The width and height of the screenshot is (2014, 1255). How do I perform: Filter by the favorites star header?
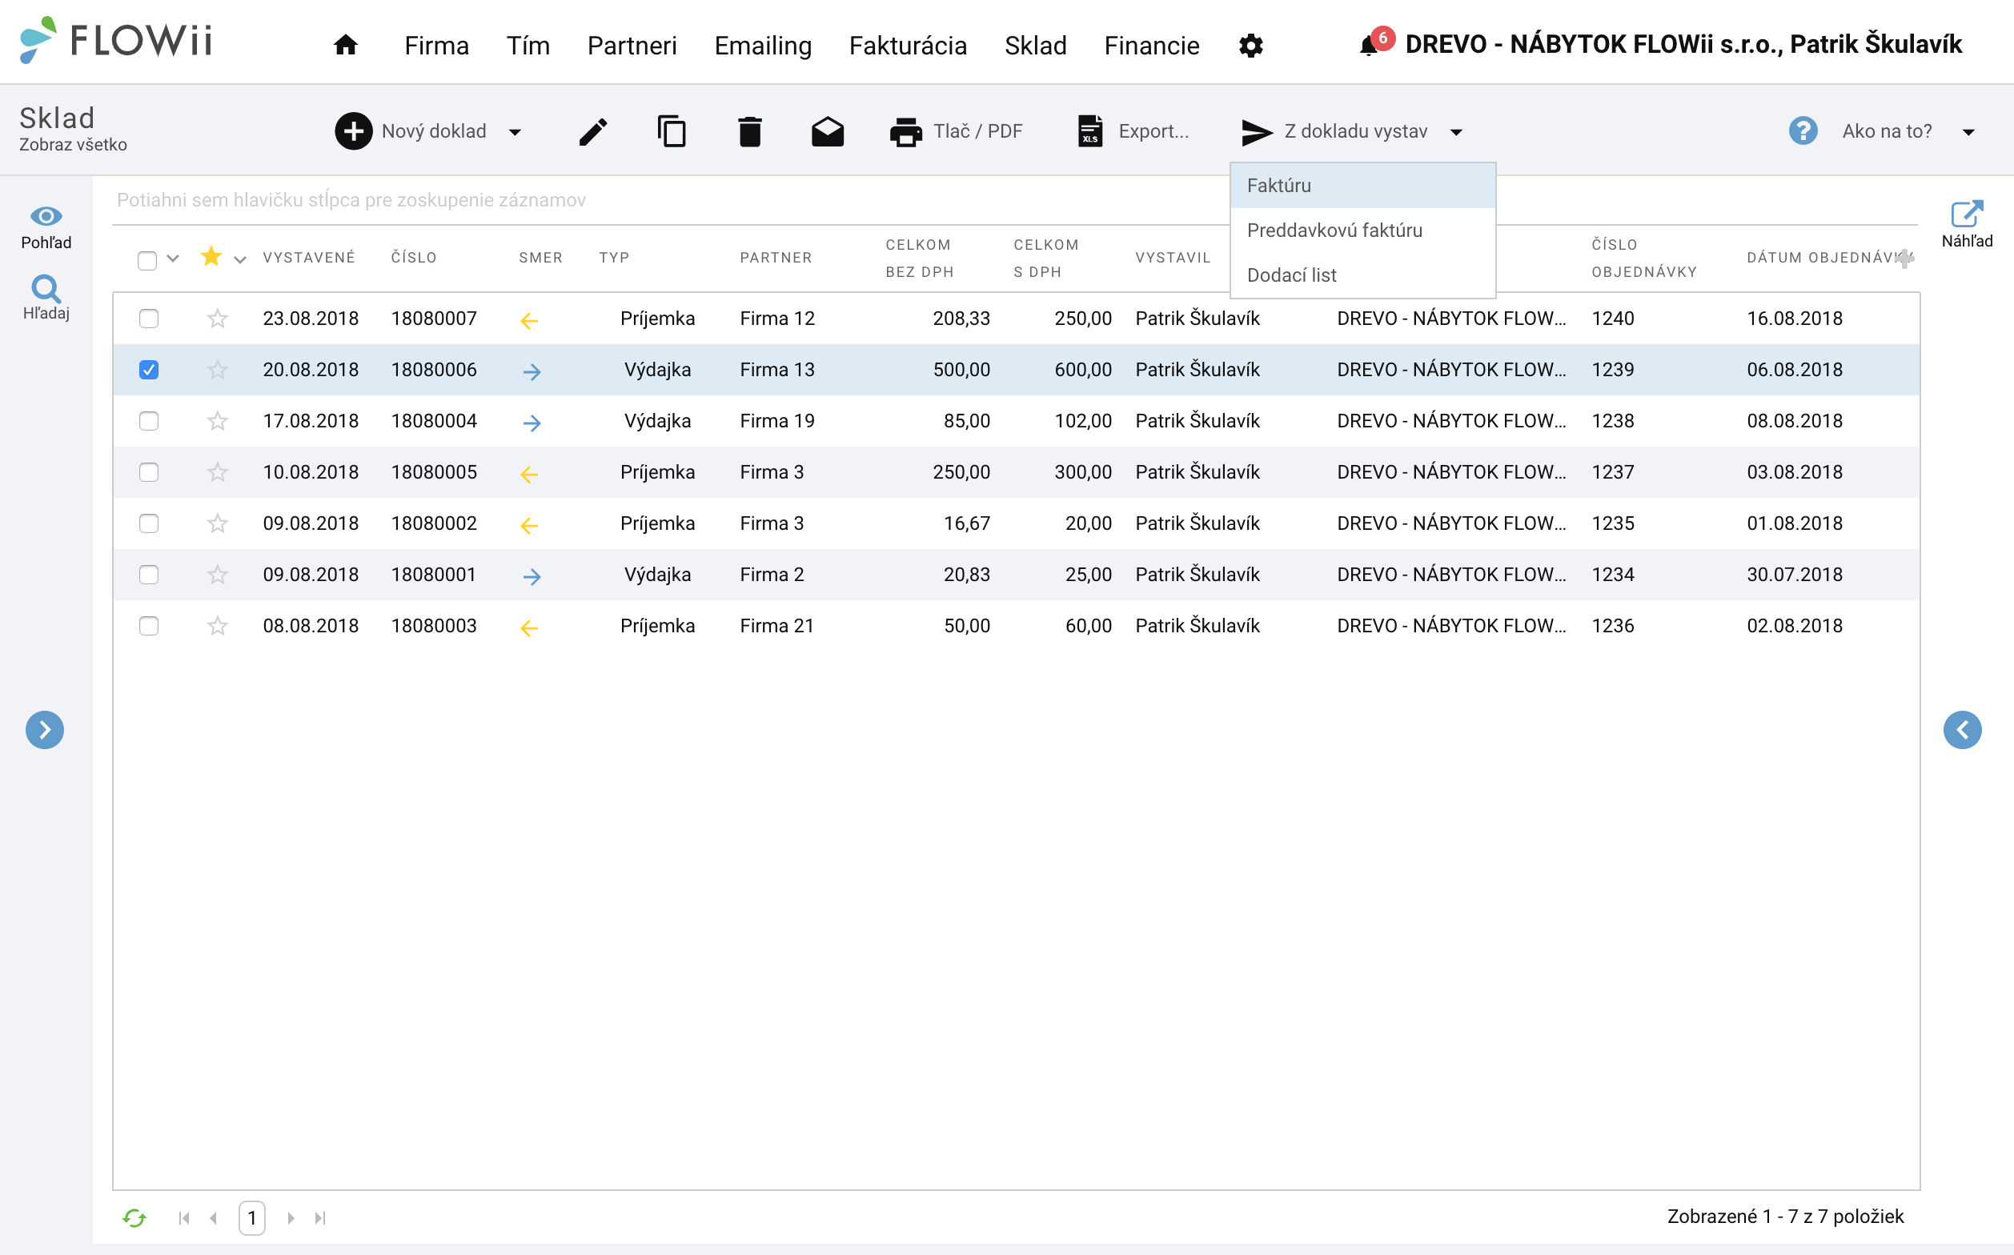tap(211, 256)
